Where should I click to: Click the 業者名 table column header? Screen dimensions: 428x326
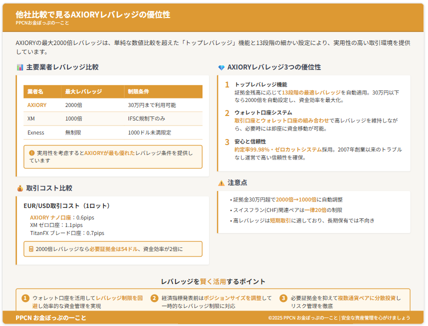[35, 91]
